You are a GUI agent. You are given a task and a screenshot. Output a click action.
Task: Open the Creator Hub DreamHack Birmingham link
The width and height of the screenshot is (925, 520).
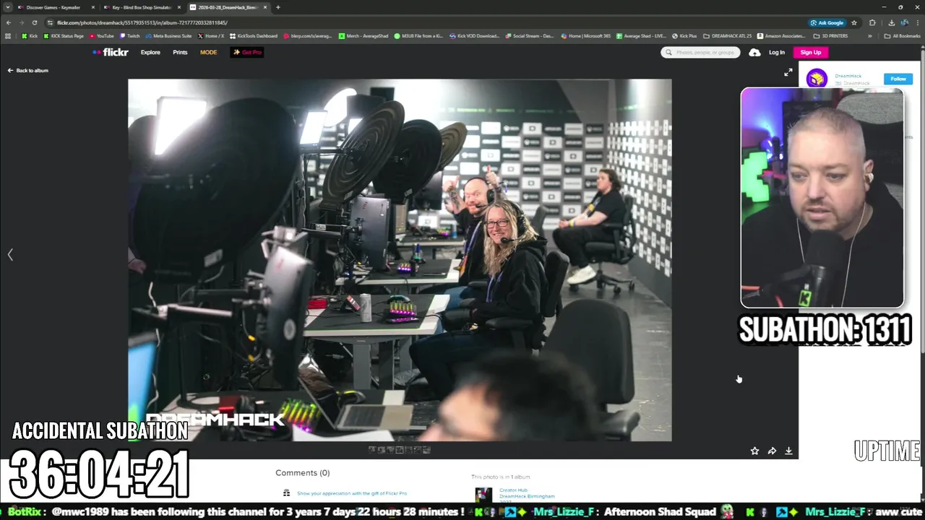[527, 493]
